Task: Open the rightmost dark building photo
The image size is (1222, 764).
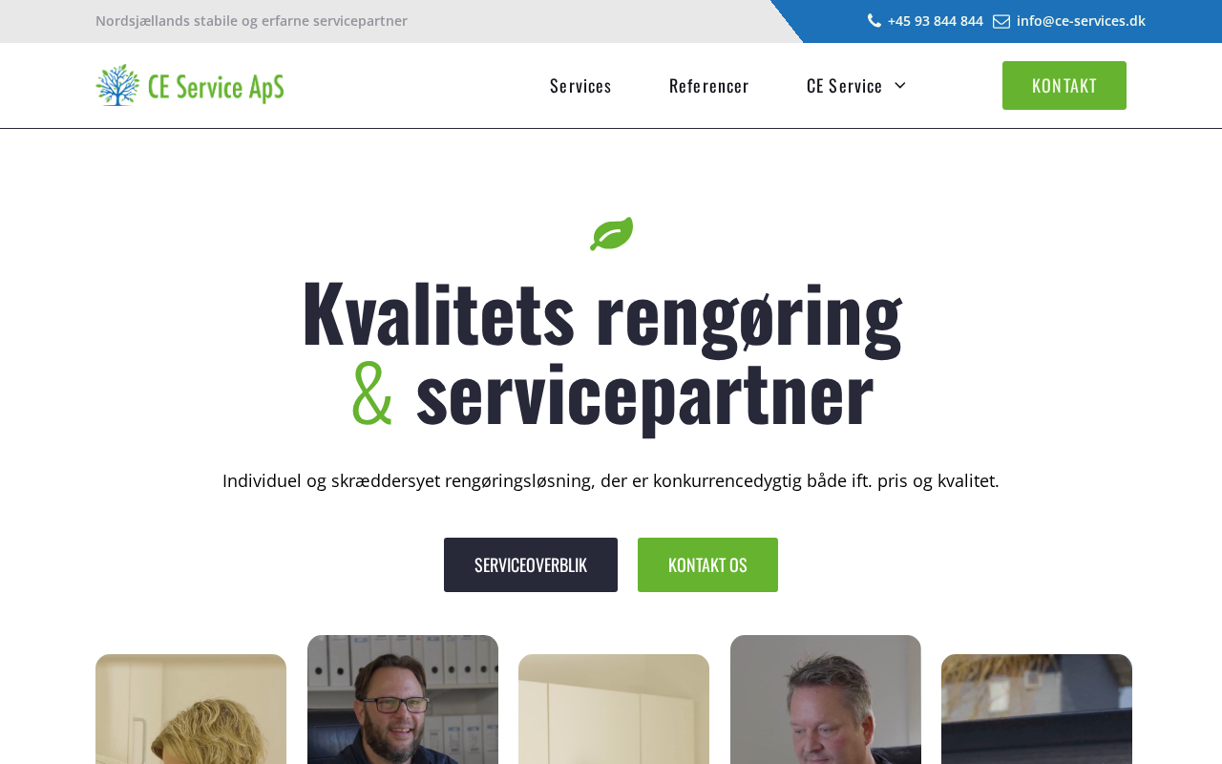Action: pyautogui.click(x=1037, y=709)
